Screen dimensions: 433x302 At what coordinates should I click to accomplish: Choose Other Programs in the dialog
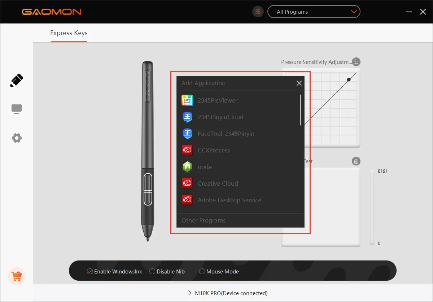(x=204, y=220)
